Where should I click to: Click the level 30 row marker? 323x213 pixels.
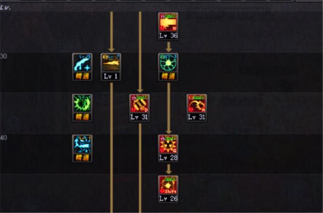(4, 56)
